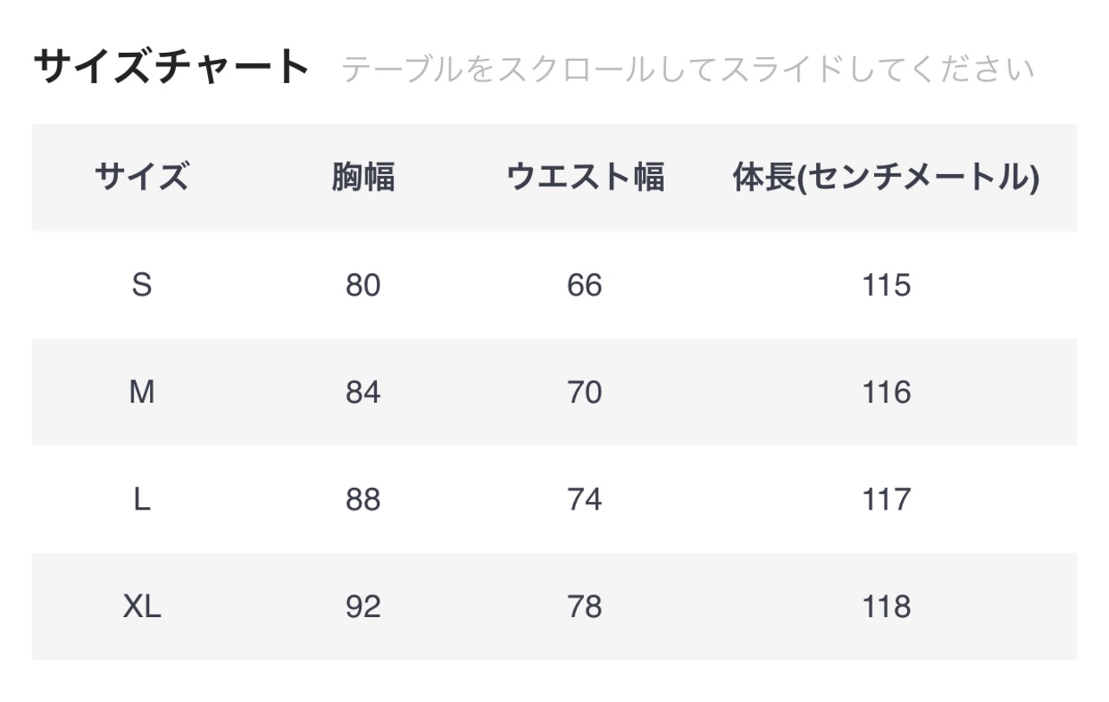Click the XL size row label
The height and width of the screenshot is (702, 1109).
pyautogui.click(x=141, y=608)
